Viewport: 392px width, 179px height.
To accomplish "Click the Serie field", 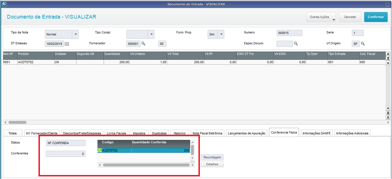I will pos(358,33).
